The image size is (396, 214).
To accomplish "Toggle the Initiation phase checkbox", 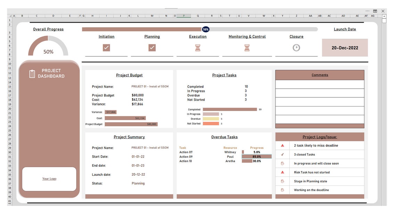I will point(106,47).
